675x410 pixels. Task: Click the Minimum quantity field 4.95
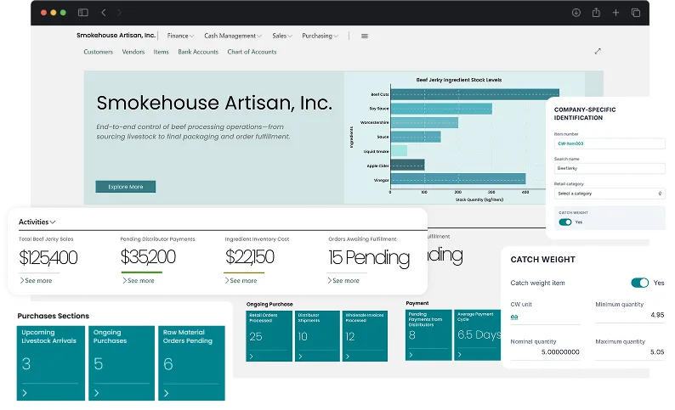[630, 315]
